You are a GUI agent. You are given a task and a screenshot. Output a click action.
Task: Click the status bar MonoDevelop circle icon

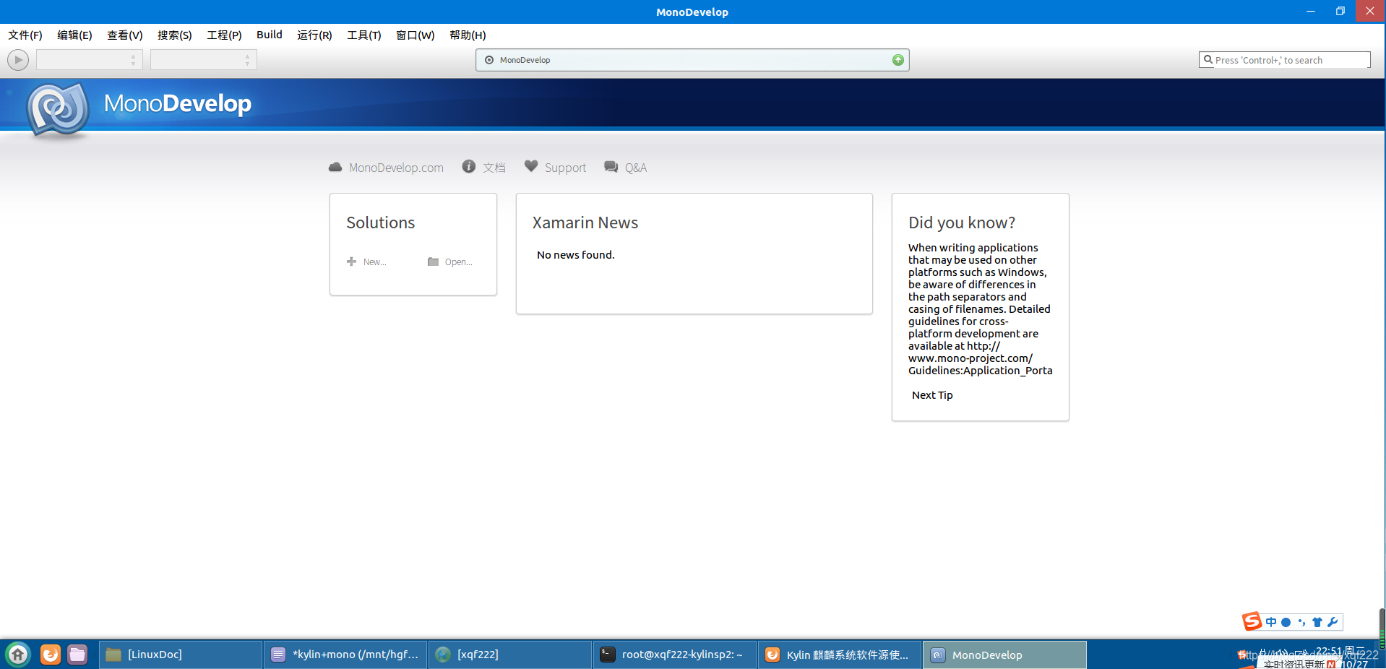point(489,60)
